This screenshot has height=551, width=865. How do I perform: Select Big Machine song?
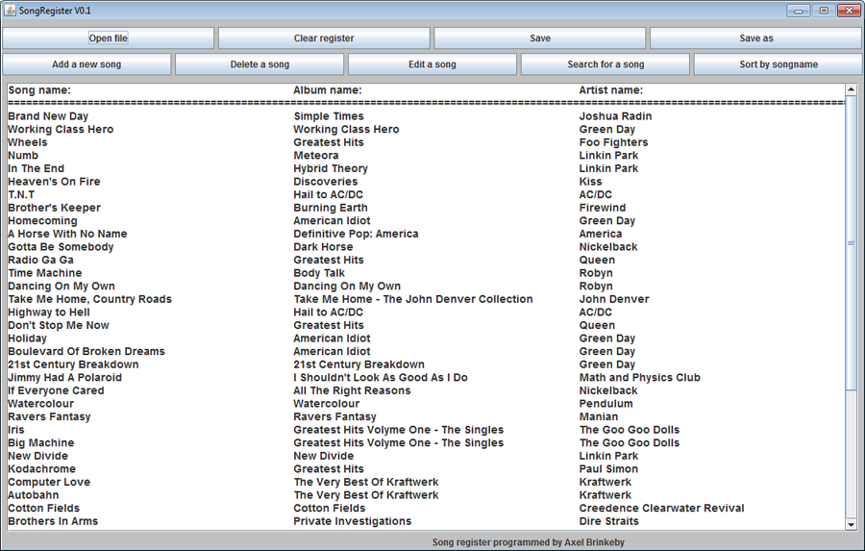tap(40, 442)
